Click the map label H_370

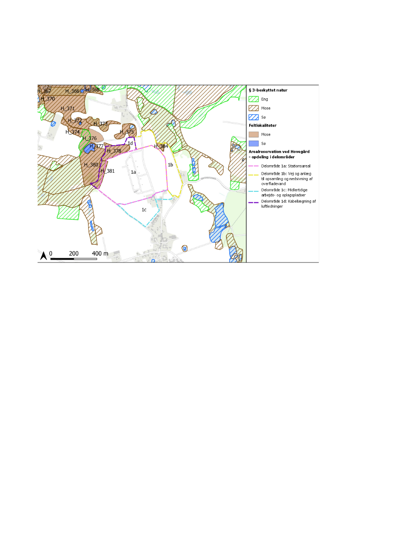pyautogui.click(x=48, y=99)
